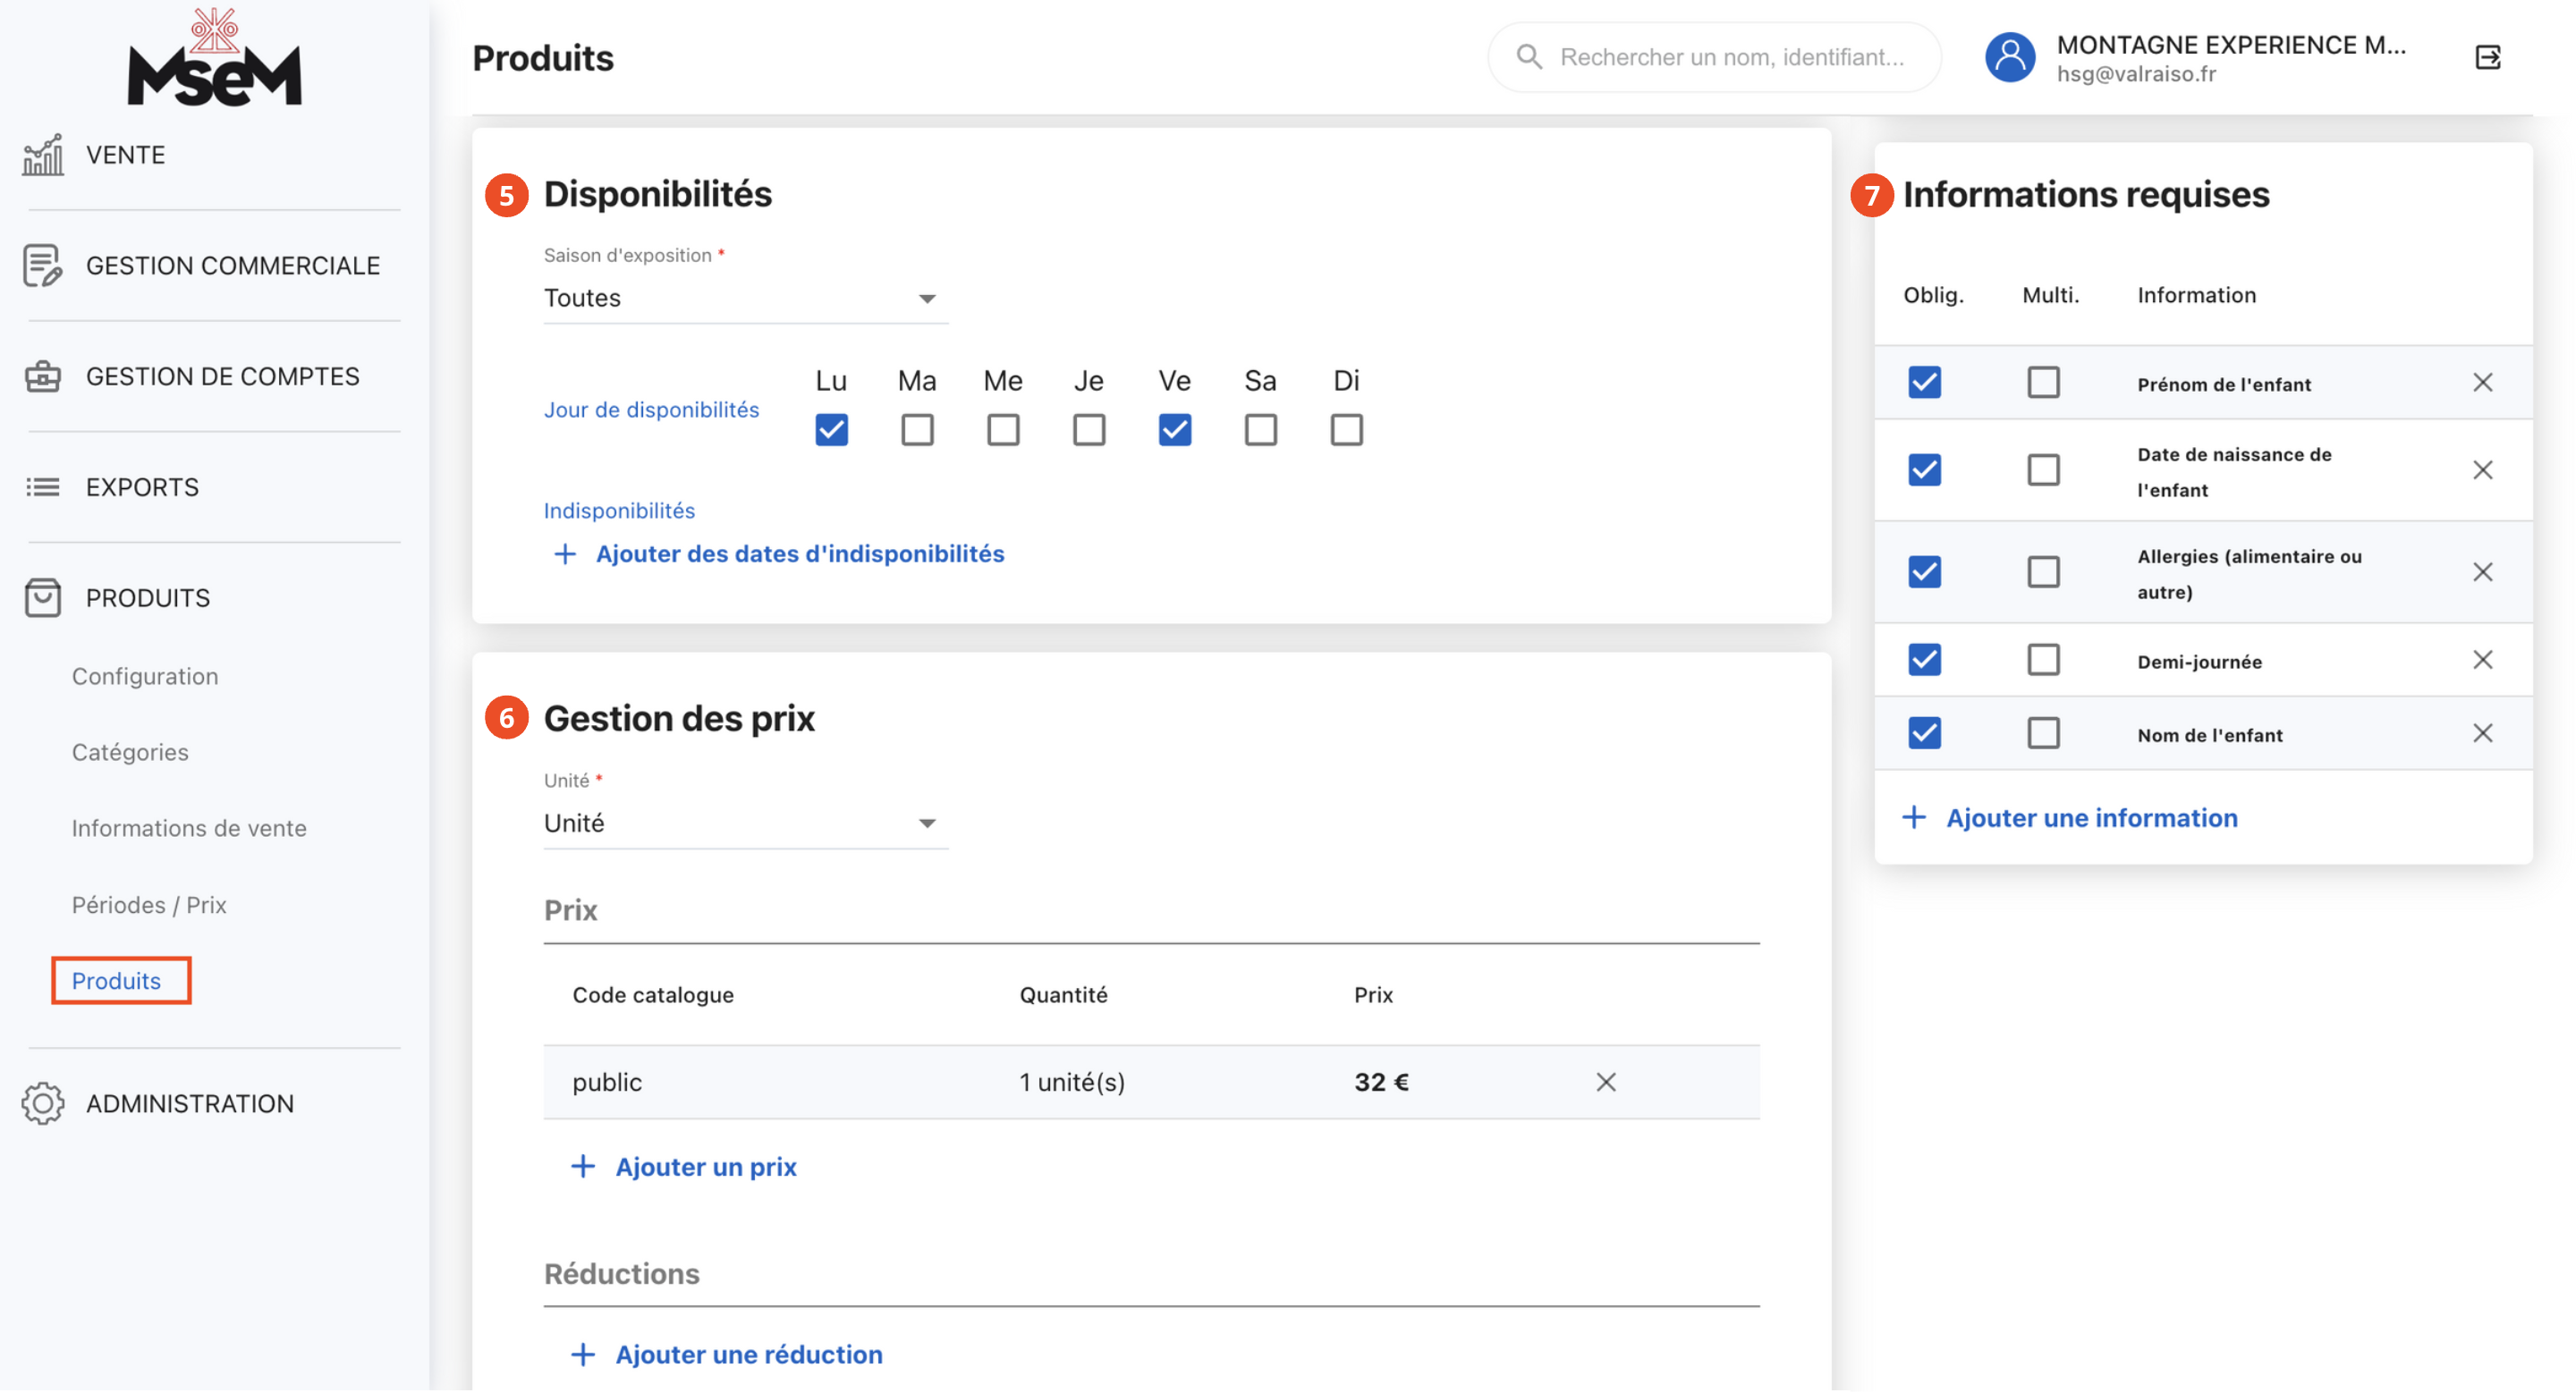
Task: Click Ajouter un prix link
Action: click(705, 1166)
